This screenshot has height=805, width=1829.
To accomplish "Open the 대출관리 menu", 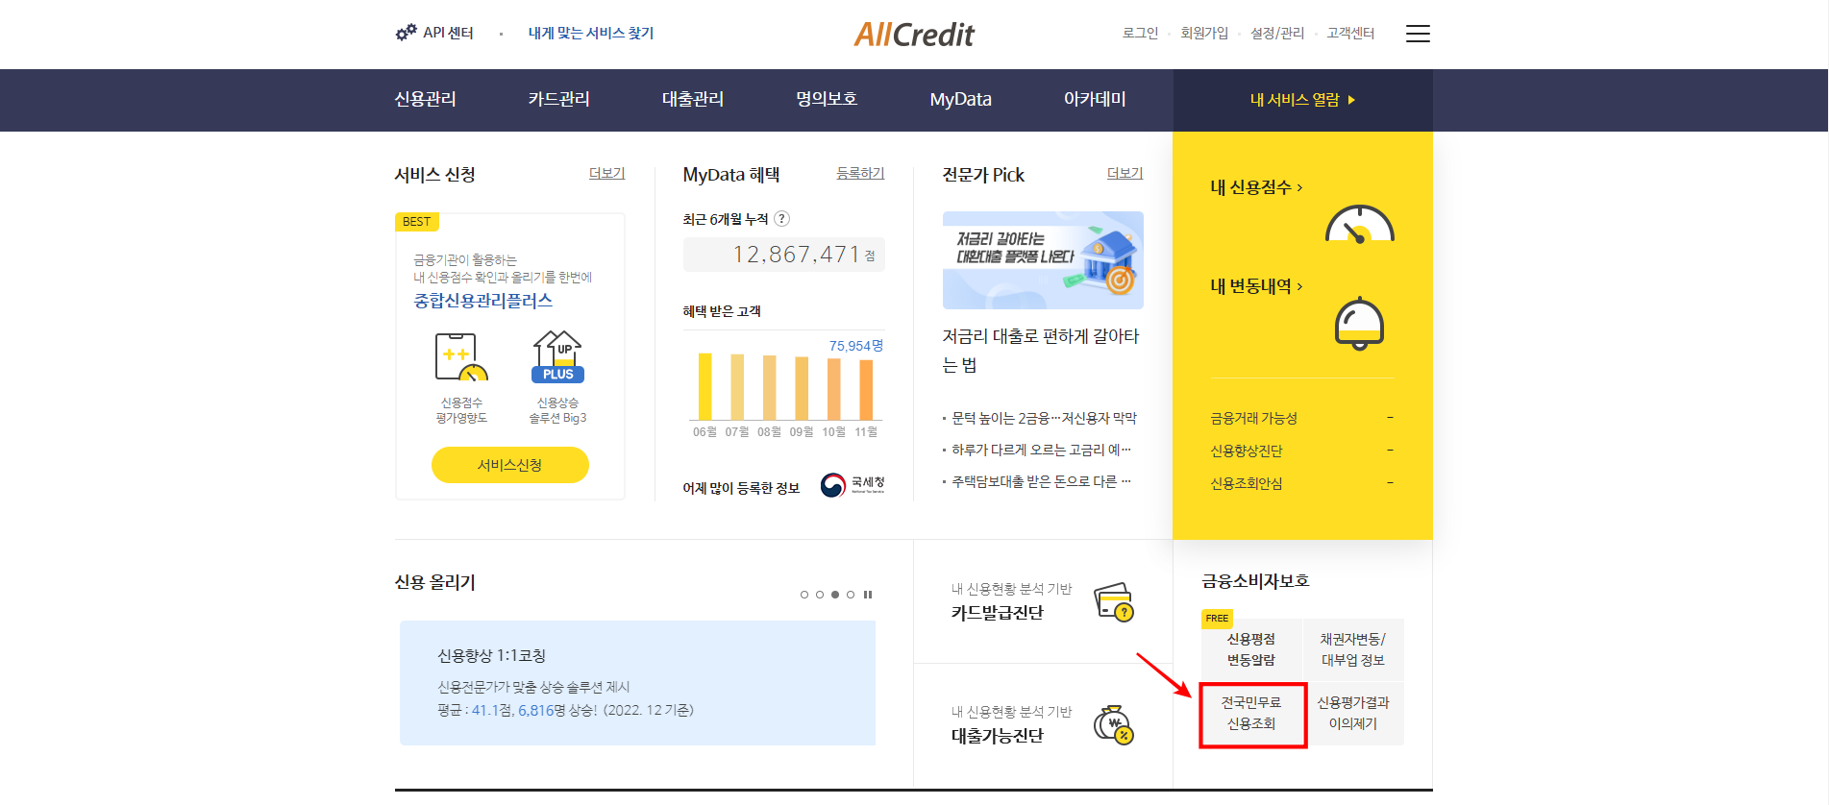I will (x=693, y=99).
